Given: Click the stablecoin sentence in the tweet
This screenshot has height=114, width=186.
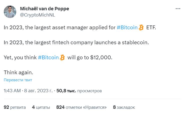Looking at the screenshot, I should [76, 42].
